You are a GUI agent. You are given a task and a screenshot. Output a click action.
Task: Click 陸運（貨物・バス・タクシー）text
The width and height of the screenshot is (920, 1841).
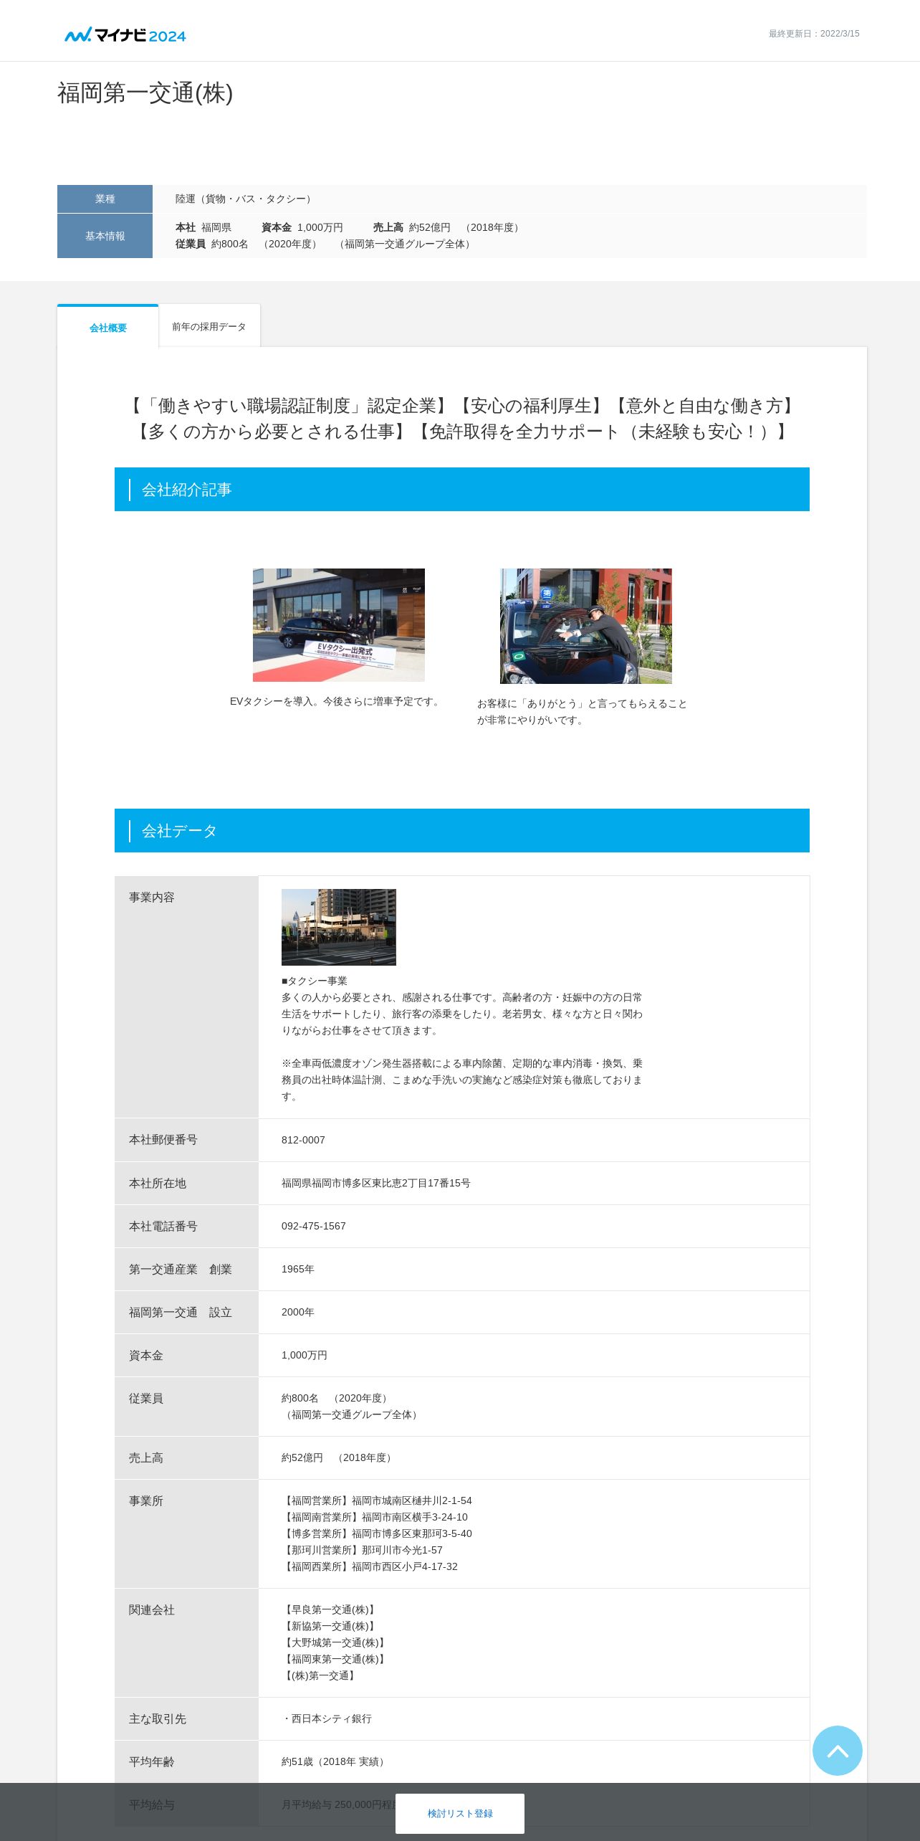[245, 199]
